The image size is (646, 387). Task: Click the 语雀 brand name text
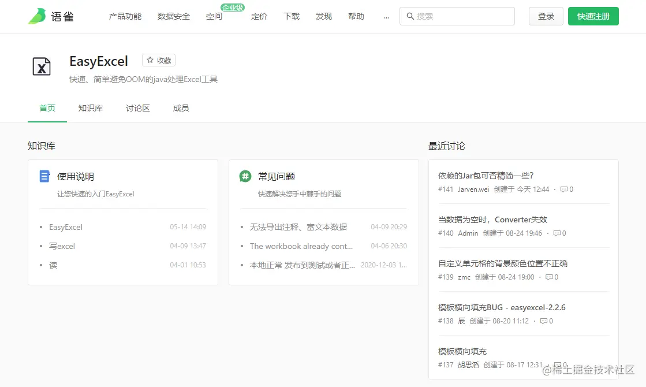click(62, 17)
